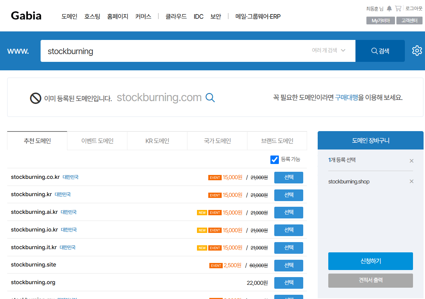Open the 구매대행 link
The image size is (425, 299).
(347, 98)
